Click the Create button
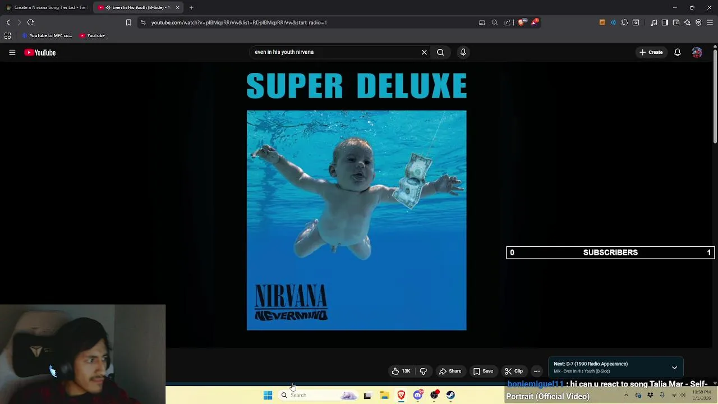The image size is (718, 404). point(651,52)
